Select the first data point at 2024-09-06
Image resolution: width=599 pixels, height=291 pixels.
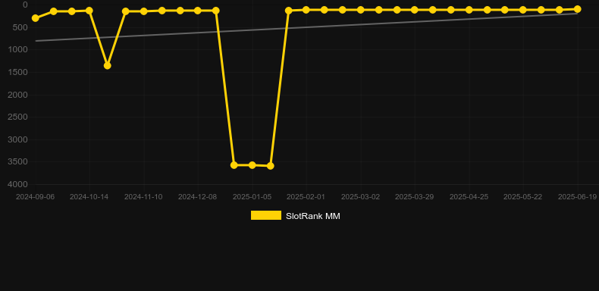[x=36, y=18]
